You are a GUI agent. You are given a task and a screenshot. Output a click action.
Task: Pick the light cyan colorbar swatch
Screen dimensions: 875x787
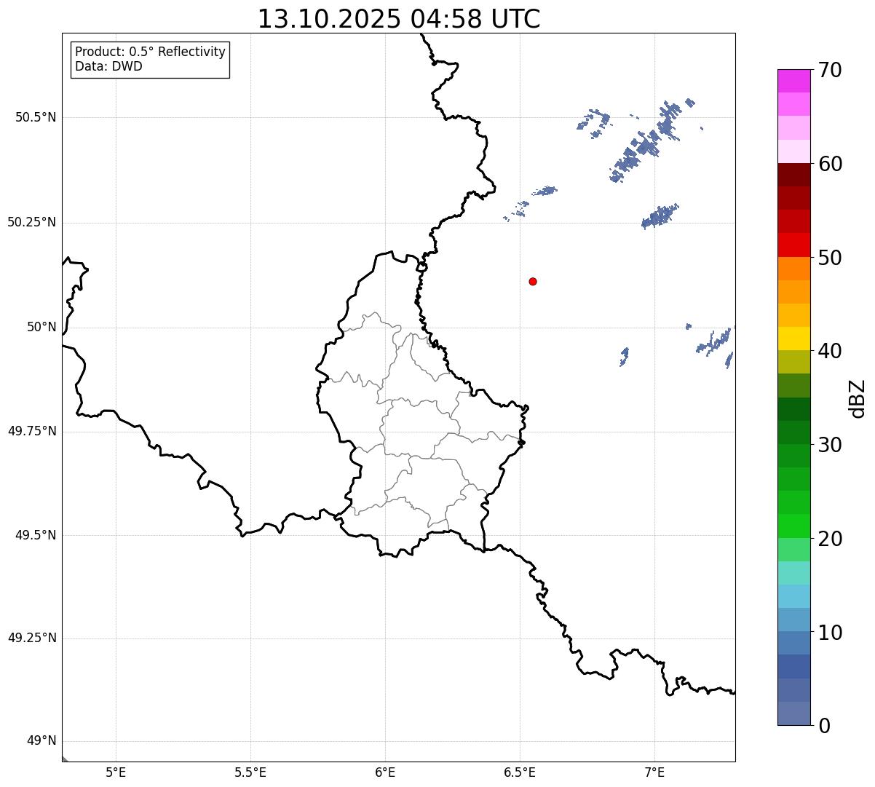click(794, 596)
